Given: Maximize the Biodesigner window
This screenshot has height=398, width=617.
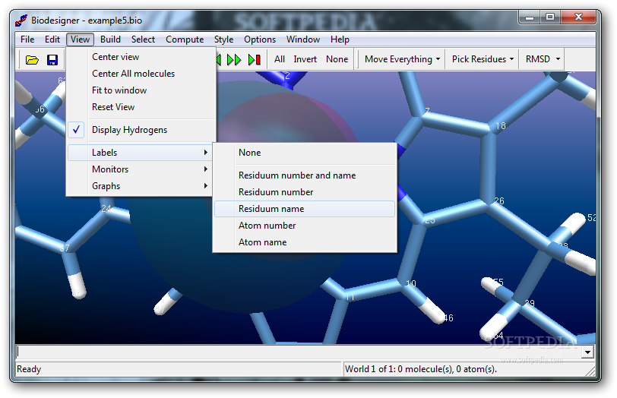Looking at the screenshot, I should click(x=550, y=17).
